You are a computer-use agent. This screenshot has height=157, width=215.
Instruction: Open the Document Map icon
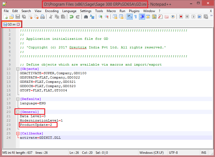click(x=154, y=17)
